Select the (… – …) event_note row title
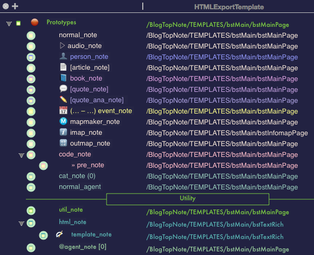 tap(101, 110)
